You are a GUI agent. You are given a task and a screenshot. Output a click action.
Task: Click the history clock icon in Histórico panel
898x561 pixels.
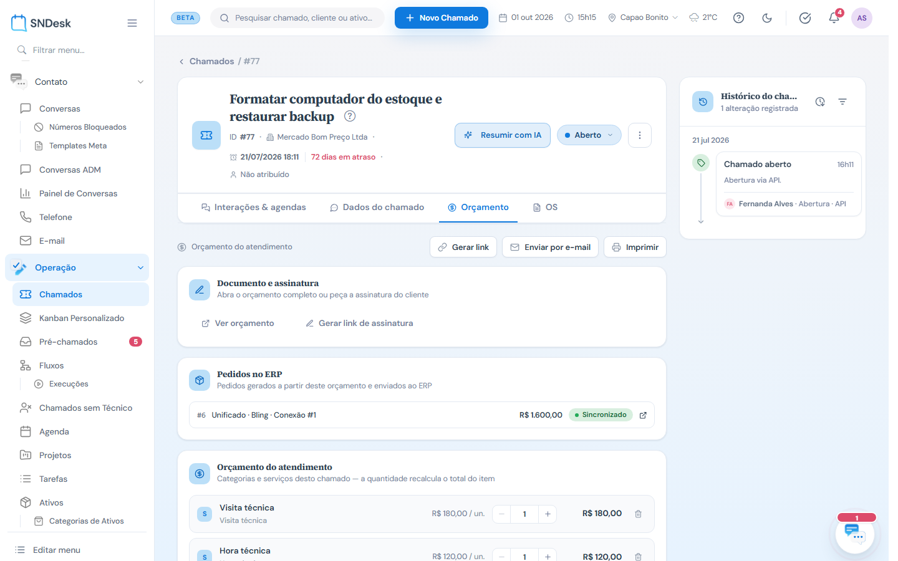[820, 102]
